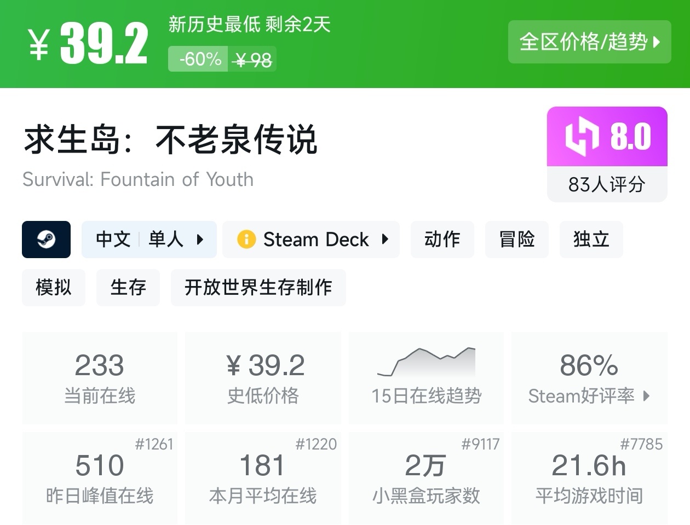Image resolution: width=690 pixels, height=525 pixels.
Task: Expand Steam好评率 details arrow
Action: [x=647, y=396]
